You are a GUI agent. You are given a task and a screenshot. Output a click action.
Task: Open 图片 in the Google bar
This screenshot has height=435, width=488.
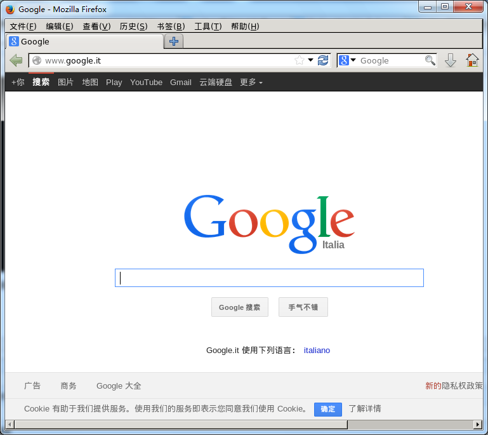click(65, 82)
